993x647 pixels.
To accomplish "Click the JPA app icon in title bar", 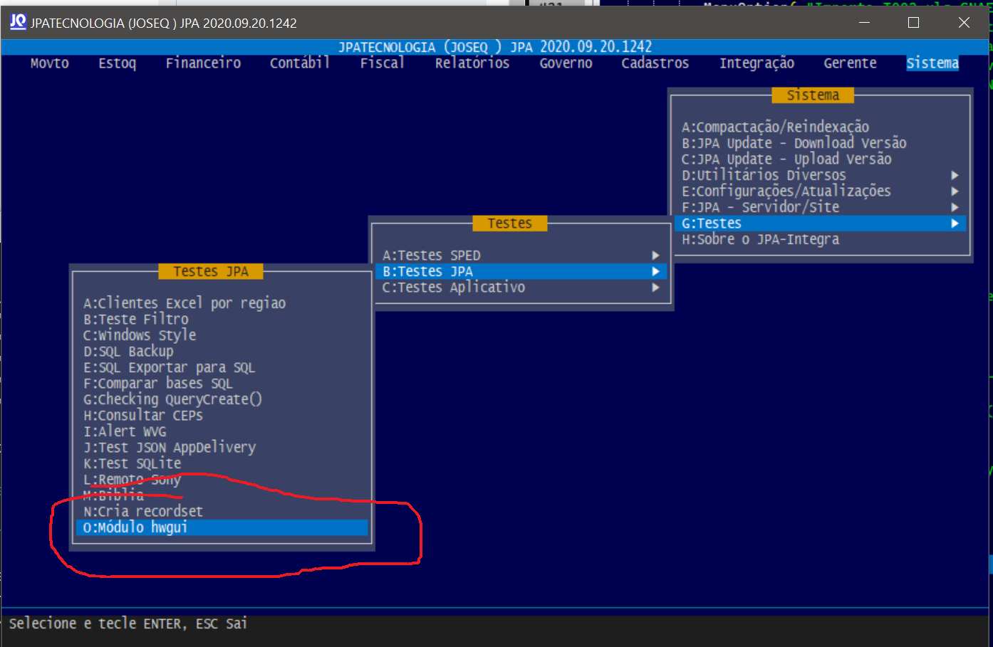I will [18, 22].
